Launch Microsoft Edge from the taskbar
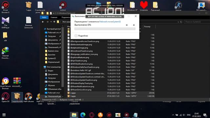Screen dimensions: 210x118 click(x=83, y=115)
